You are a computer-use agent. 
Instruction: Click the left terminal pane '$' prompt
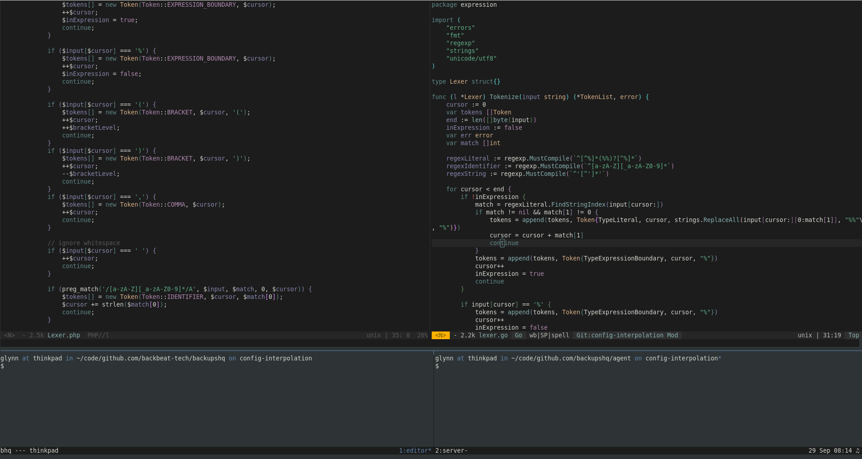click(x=2, y=366)
